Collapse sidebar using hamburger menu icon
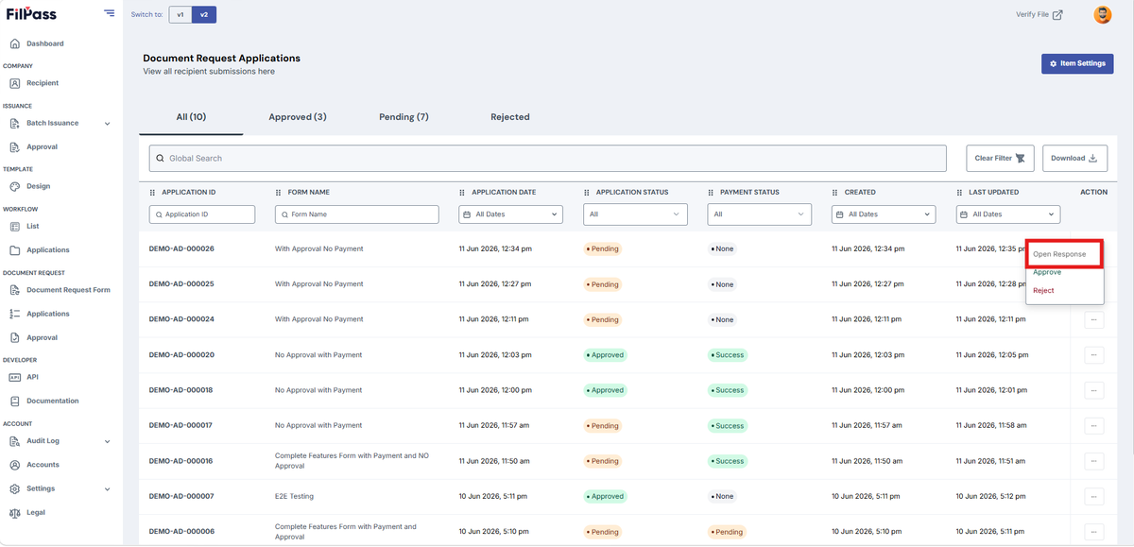The image size is (1134, 547). coord(110,13)
